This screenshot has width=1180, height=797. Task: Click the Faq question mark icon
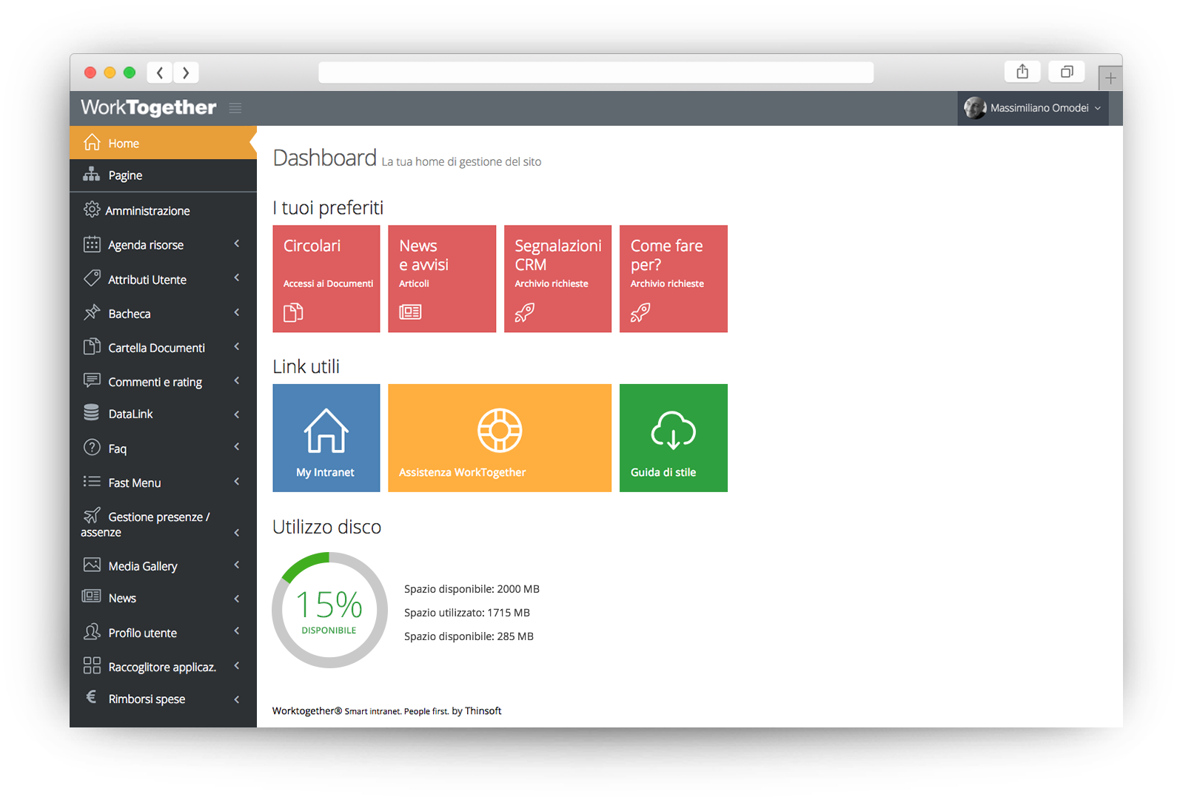92,447
